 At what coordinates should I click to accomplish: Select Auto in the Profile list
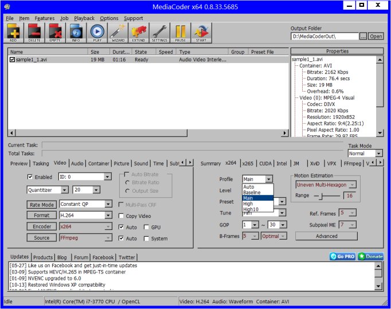point(258,187)
